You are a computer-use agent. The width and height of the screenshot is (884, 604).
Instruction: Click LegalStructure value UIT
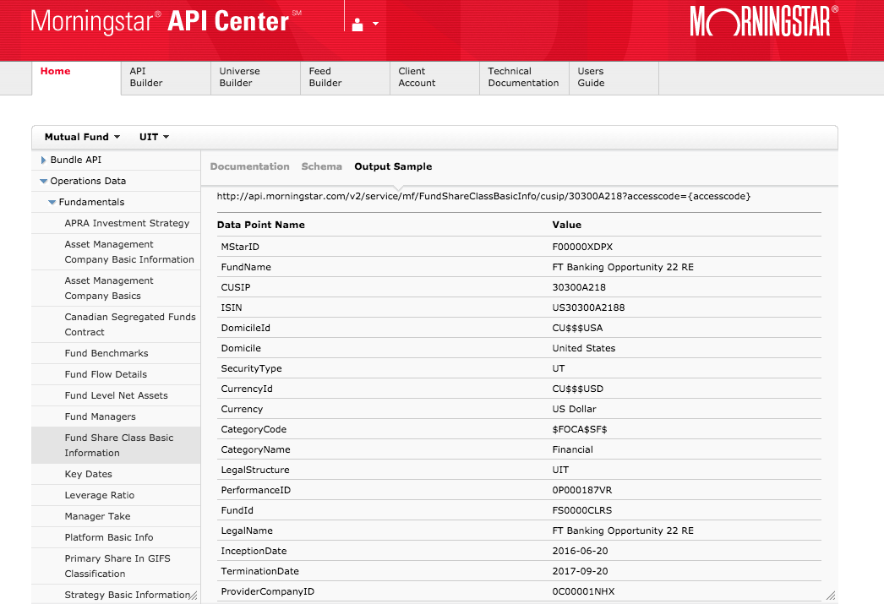(x=560, y=470)
